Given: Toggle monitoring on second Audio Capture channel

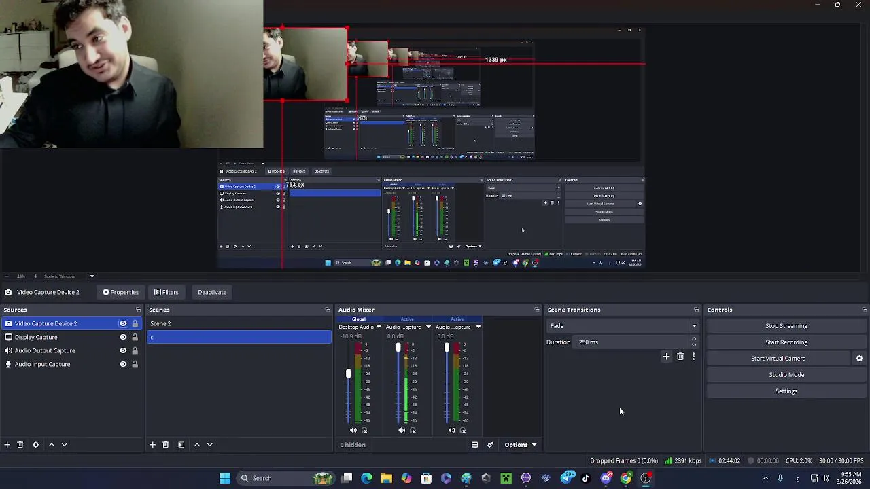Looking at the screenshot, I should tap(413, 430).
